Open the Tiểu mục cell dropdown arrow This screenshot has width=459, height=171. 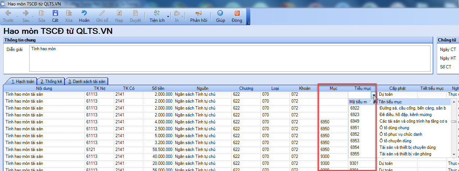(x=373, y=95)
